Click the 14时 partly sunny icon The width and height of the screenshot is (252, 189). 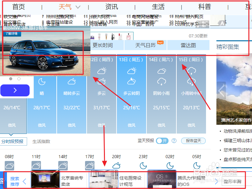[x=63, y=166]
